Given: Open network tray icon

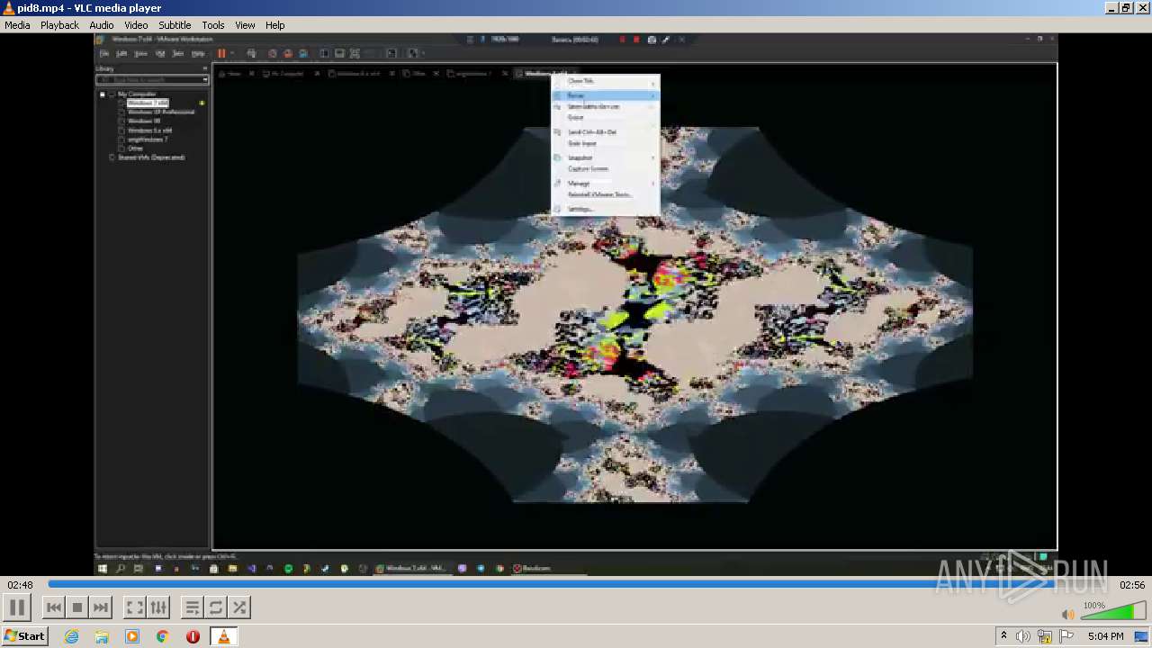Looking at the screenshot, I should click(1045, 636).
